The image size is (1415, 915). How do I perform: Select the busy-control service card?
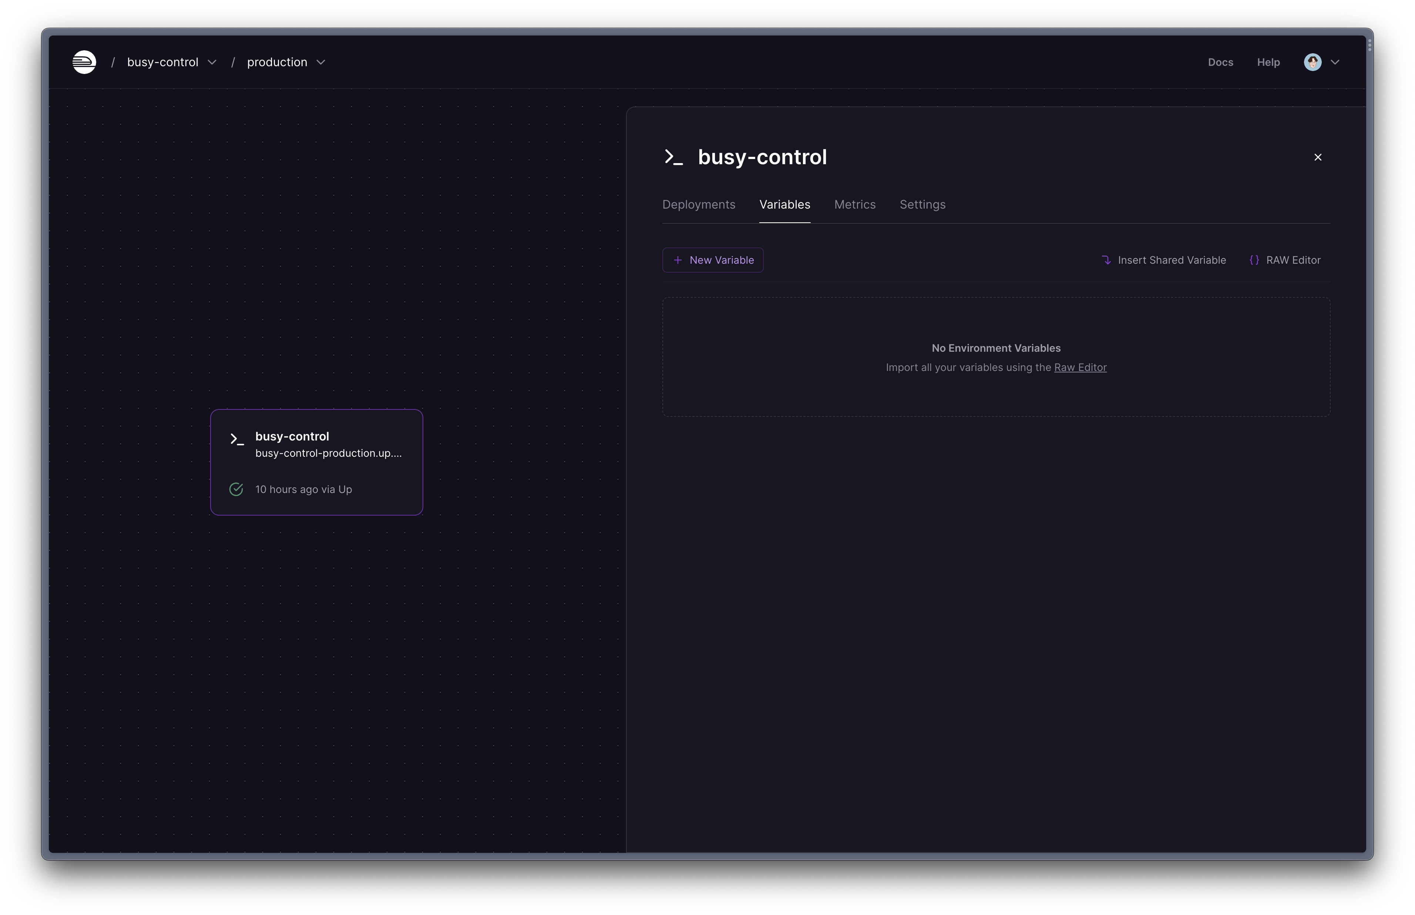317,462
